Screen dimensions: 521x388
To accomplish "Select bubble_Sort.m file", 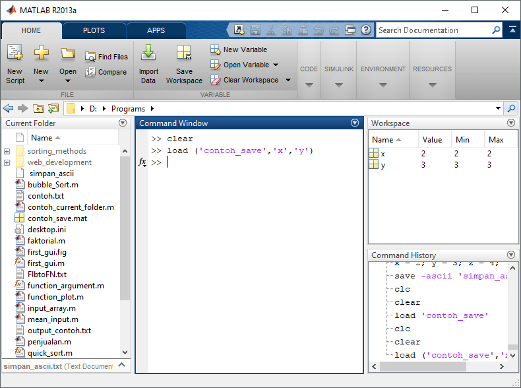I will coord(53,185).
